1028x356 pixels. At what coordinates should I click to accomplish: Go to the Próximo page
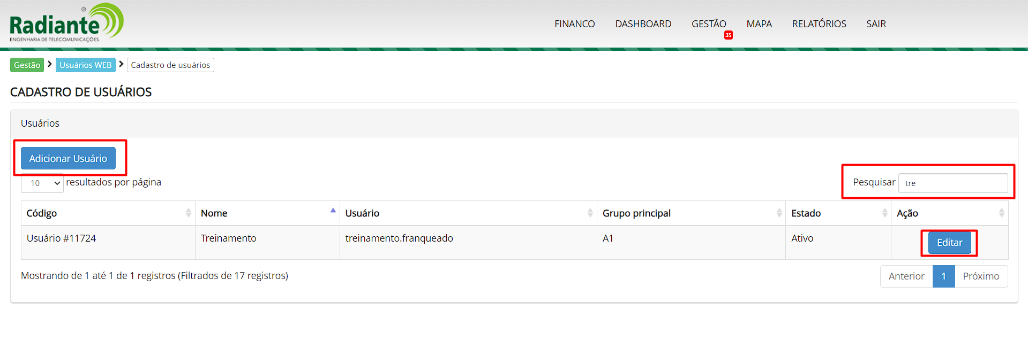coord(980,276)
